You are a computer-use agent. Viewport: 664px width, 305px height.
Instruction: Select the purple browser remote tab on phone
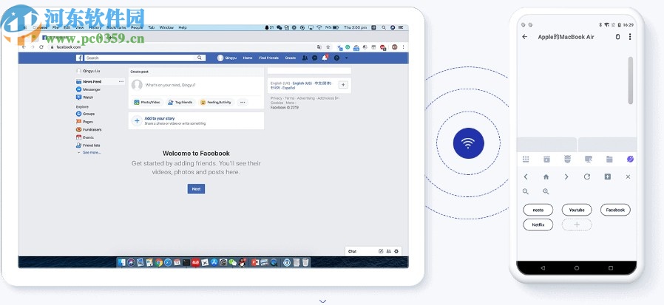point(630,159)
